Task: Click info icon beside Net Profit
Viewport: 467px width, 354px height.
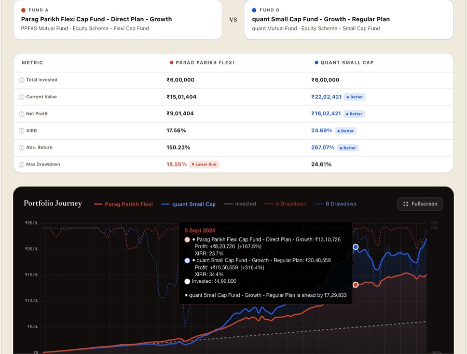Action: [21, 114]
